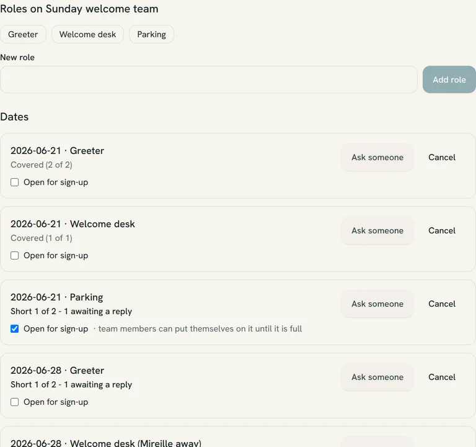Enable sign-up for 2026-06-28 Greeter

coord(15,402)
